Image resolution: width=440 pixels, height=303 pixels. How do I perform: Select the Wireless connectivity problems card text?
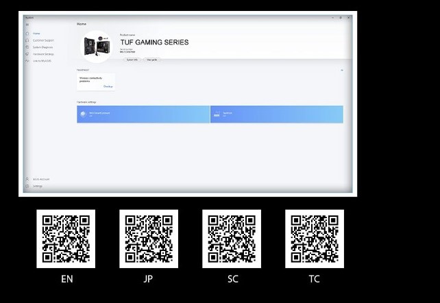point(90,79)
